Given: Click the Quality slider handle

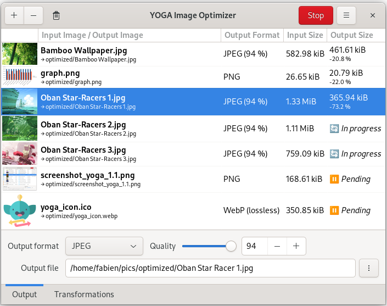Looking at the screenshot, I should (x=231, y=246).
